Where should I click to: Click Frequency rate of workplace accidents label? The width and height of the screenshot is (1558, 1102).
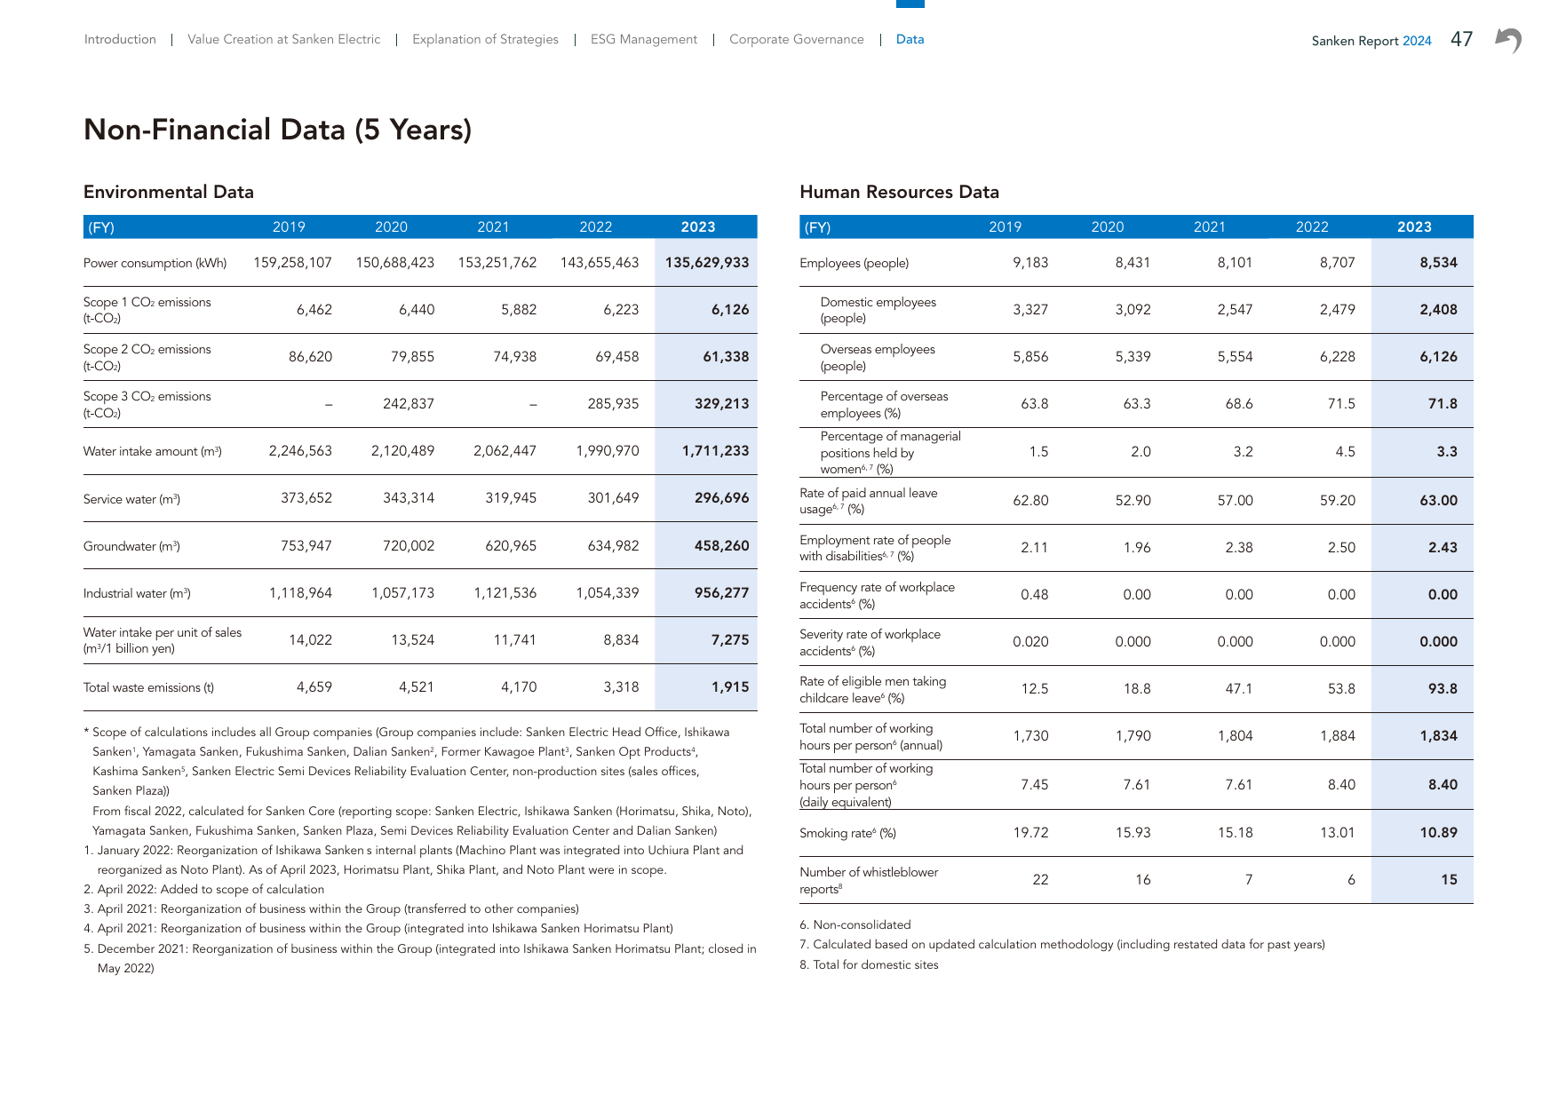[878, 595]
